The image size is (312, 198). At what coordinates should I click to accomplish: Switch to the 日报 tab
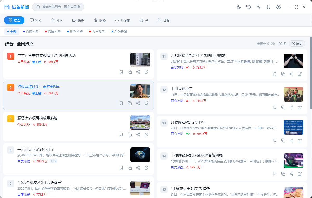pyautogui.click(x=164, y=20)
